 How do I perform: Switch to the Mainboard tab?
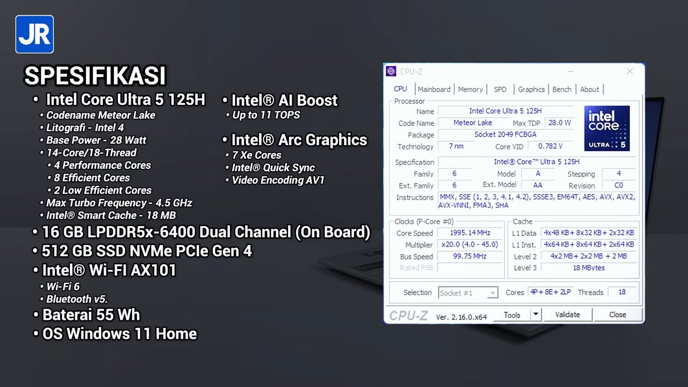pos(434,89)
